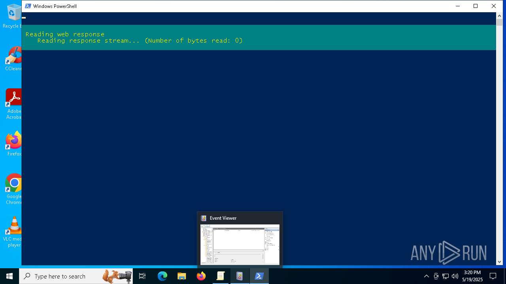Open File Explorer from the taskbar
The image size is (506, 284).
(x=181, y=276)
